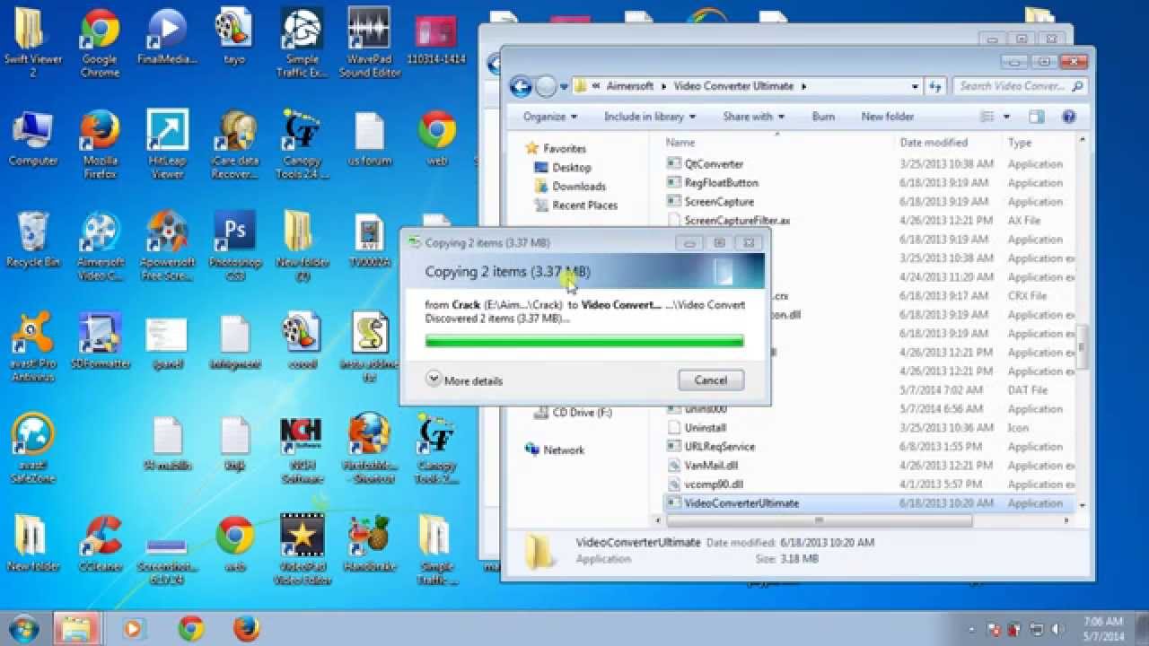
Task: Cancel the file copy operation
Action: (x=711, y=380)
